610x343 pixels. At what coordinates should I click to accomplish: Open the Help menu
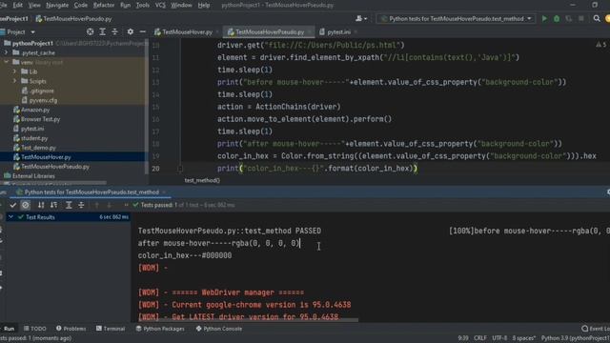[203, 5]
